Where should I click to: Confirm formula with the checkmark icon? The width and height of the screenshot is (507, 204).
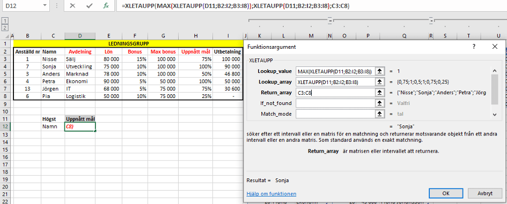(x=89, y=6)
